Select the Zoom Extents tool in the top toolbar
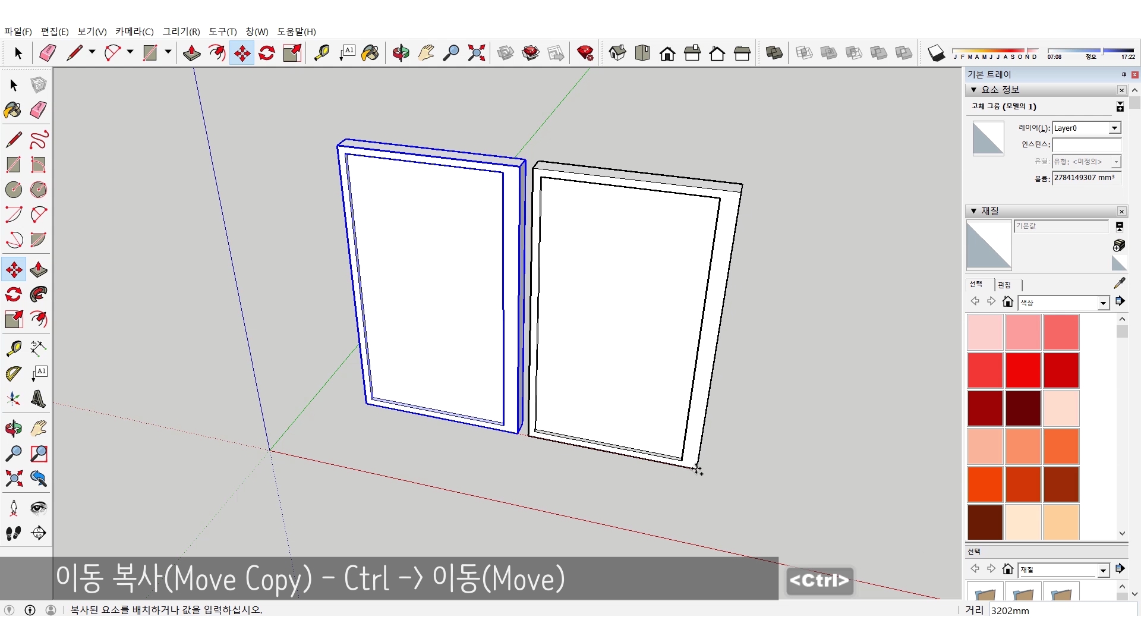This screenshot has height=642, width=1141. point(476,53)
